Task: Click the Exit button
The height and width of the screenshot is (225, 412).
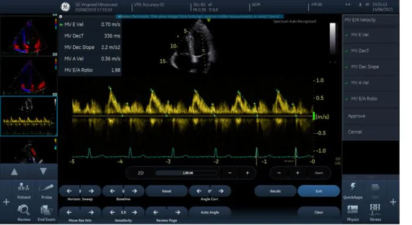Action: [318, 191]
